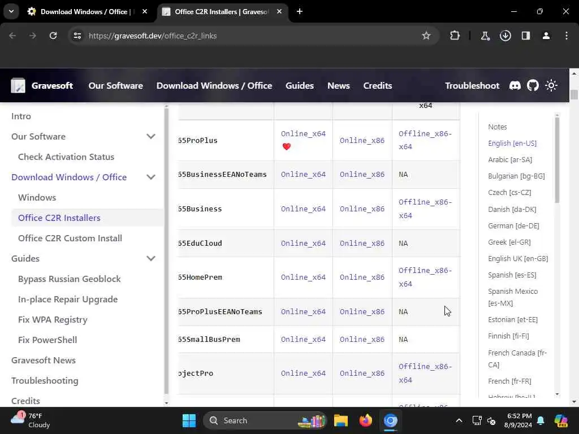Launch Firefox from the taskbar
579x434 pixels.
(366, 420)
